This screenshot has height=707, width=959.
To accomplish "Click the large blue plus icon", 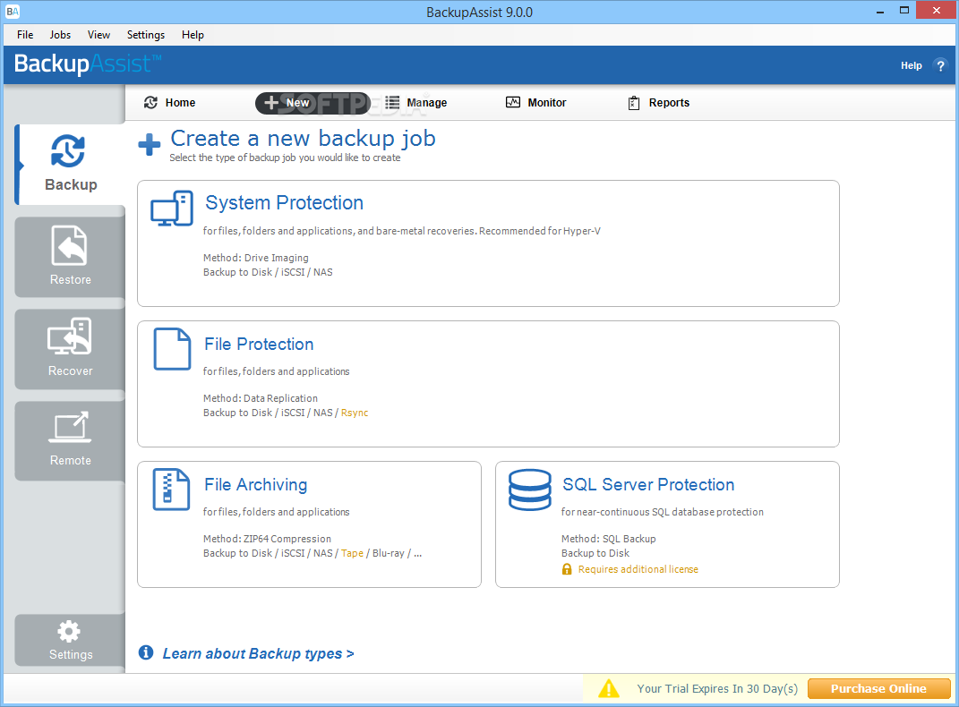I will click(x=150, y=145).
